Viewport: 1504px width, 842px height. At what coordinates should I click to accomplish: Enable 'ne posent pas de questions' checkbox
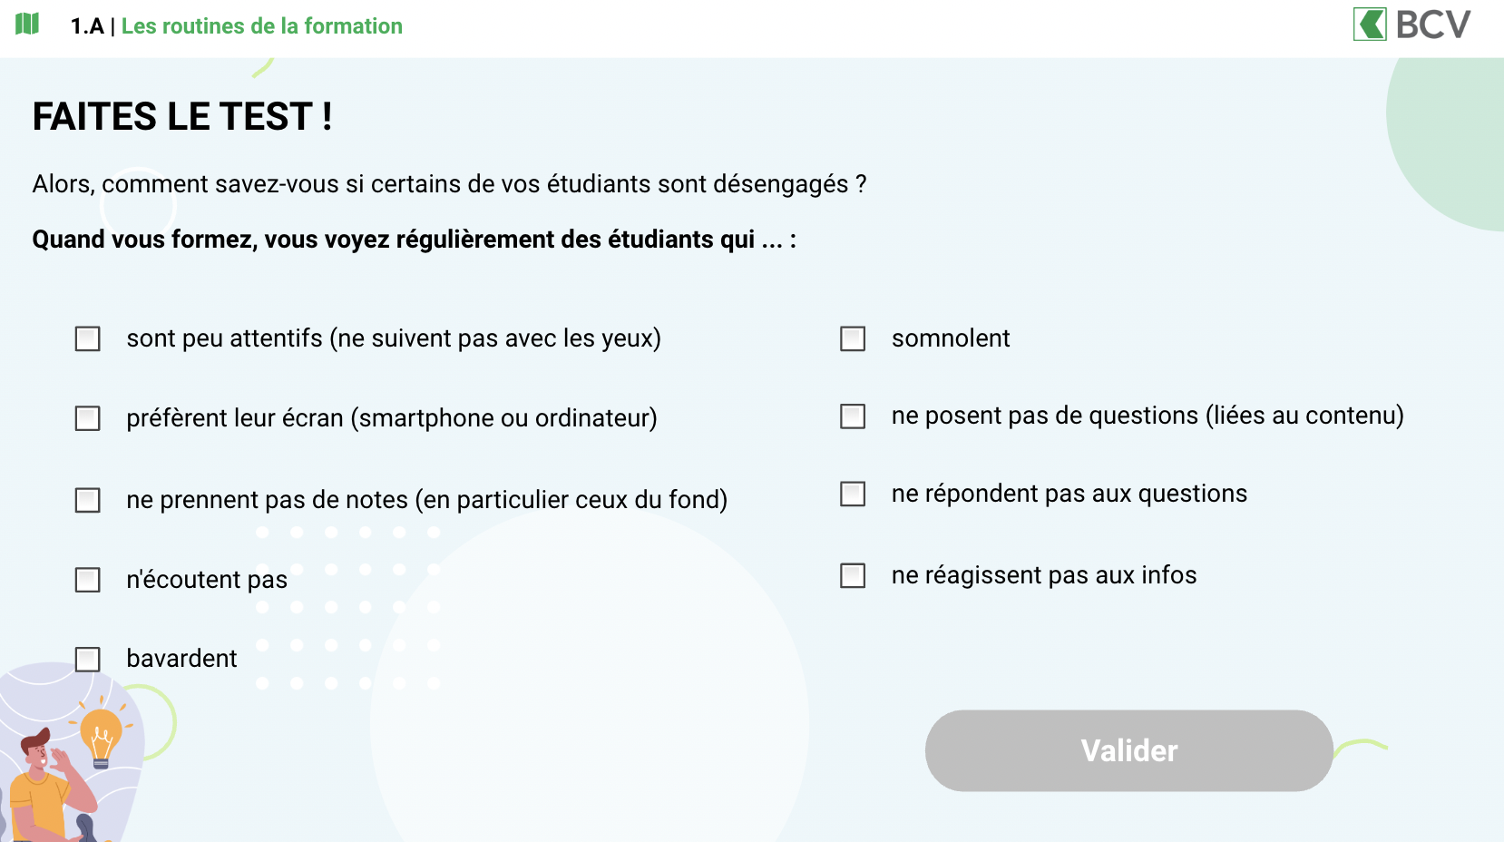pyautogui.click(x=853, y=416)
